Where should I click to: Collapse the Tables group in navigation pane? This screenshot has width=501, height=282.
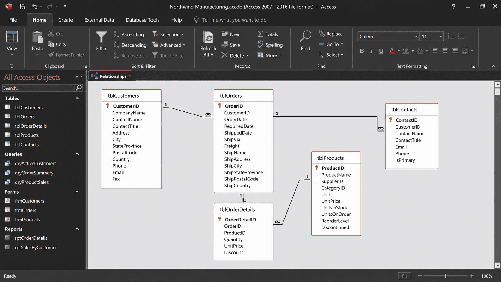click(77, 98)
